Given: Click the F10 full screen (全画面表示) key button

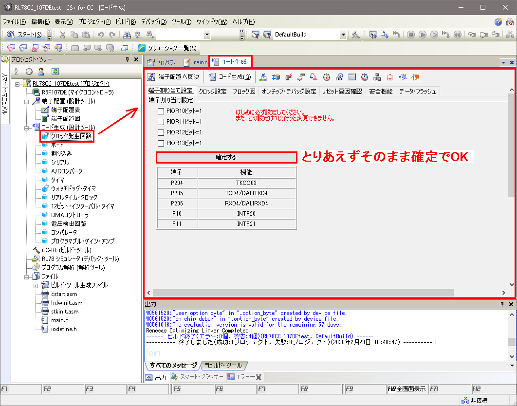Looking at the screenshot, I should coord(407,389).
